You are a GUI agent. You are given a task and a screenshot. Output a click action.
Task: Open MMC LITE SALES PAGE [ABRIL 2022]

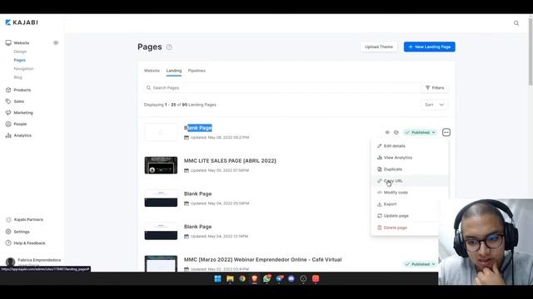(x=230, y=160)
